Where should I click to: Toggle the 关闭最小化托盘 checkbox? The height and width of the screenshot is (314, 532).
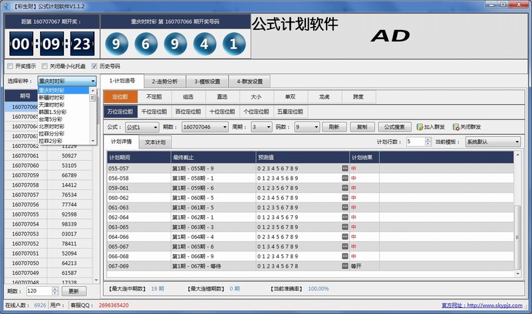(45, 66)
